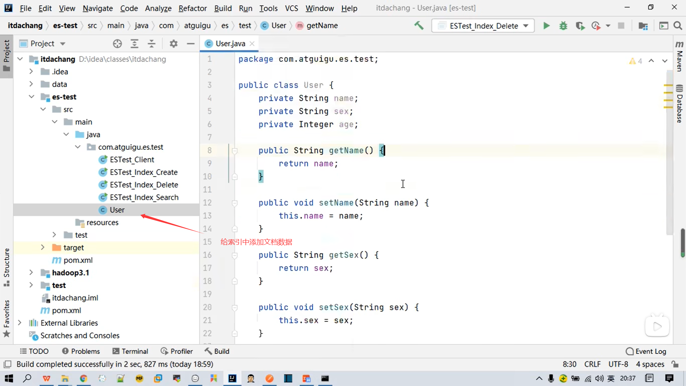Open Project Structure icon in toolbar
The height and width of the screenshot is (386, 686).
pos(643,26)
